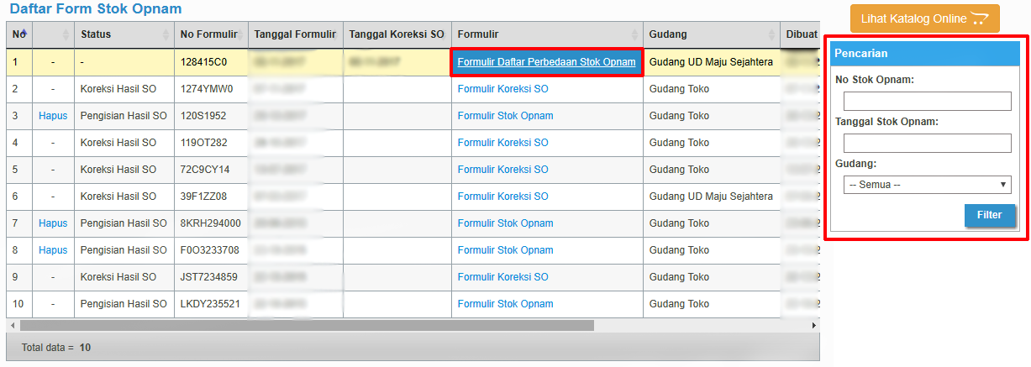1031x367 pixels.
Task: Sort by No Formulir column header
Action: [210, 34]
